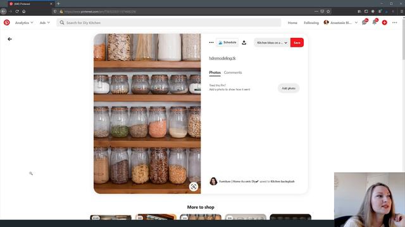Click the browser reload button

pos(17,11)
